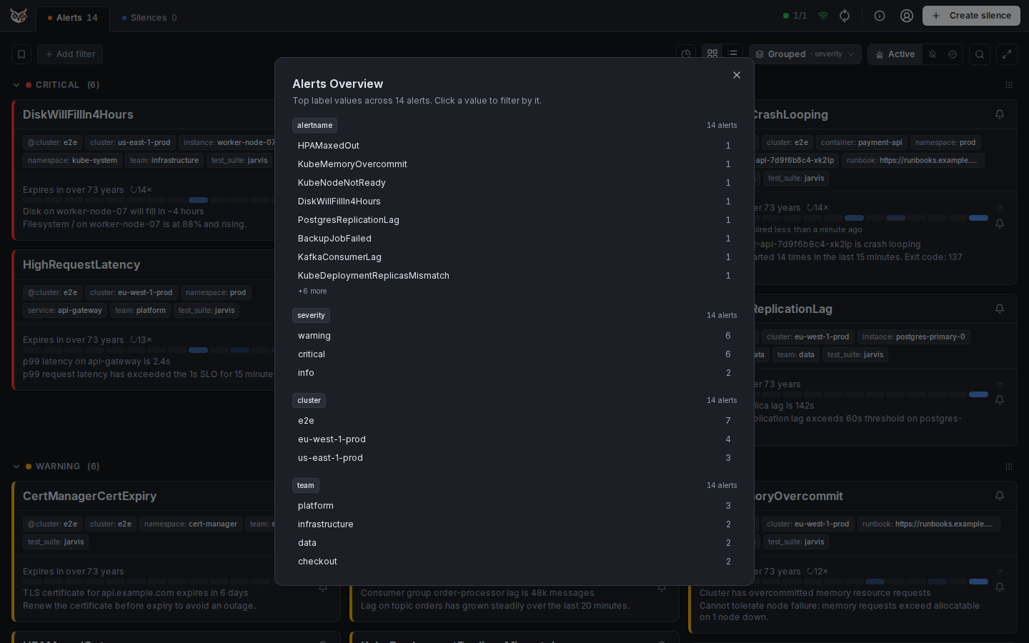Click the bell icon on the CrashLooping card header
The width and height of the screenshot is (1029, 643).
click(x=1000, y=114)
